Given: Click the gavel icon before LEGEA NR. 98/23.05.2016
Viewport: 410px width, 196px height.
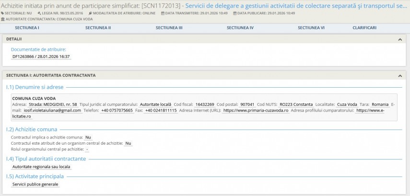Looking at the screenshot, I should point(40,13).
